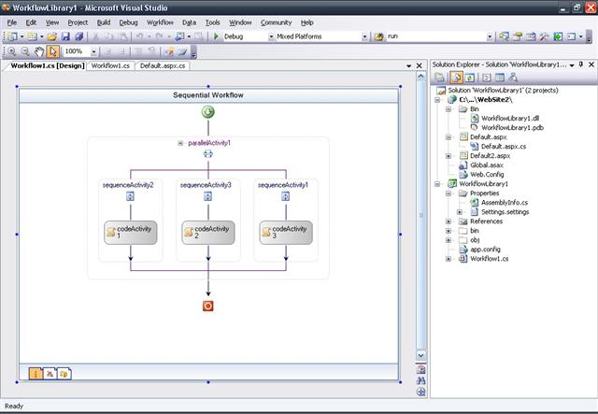
Task: Collapse the Properties folder node
Action: click(448, 193)
